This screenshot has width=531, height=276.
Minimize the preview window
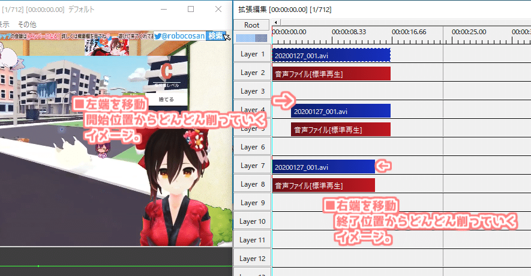point(164,9)
